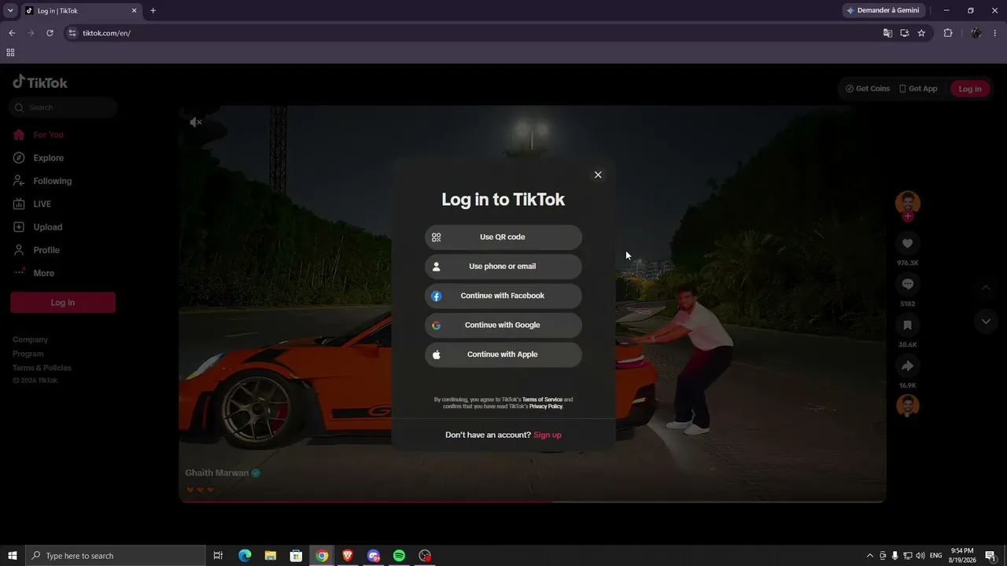Translate this page via the address bar icon
The image size is (1007, 566).
pyautogui.click(x=887, y=33)
